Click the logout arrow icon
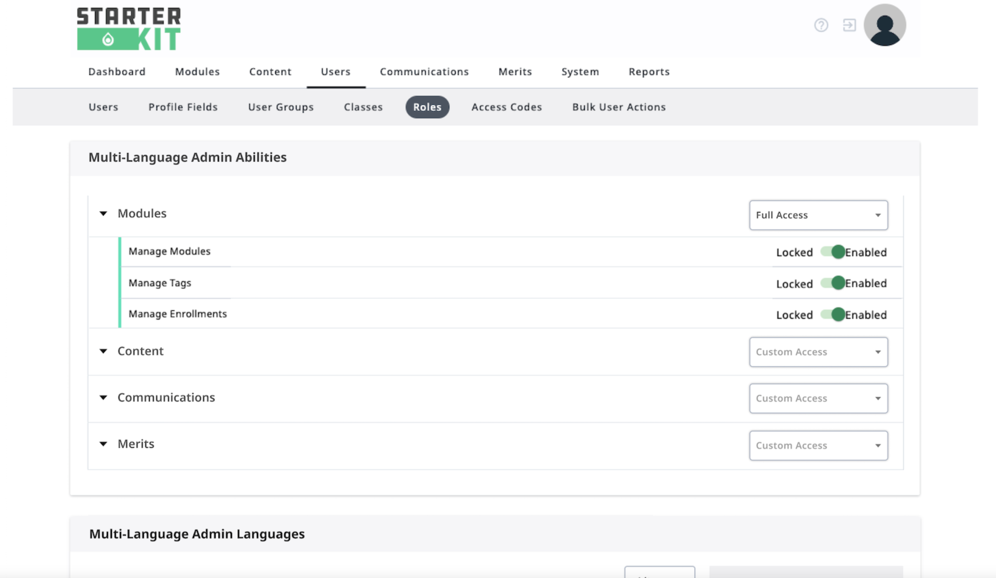Screen dimensions: 996x578 pos(849,25)
